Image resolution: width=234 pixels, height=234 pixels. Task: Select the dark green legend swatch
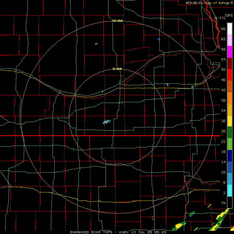(x=230, y=132)
